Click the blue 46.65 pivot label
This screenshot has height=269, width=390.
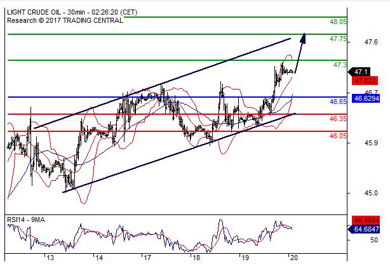click(x=338, y=102)
